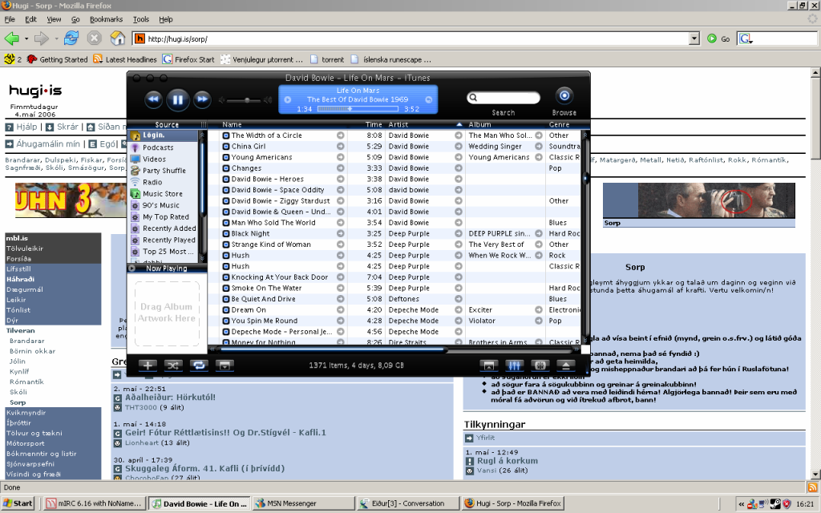
Task: Adjust the iTunes volume slider
Action: tap(245, 100)
